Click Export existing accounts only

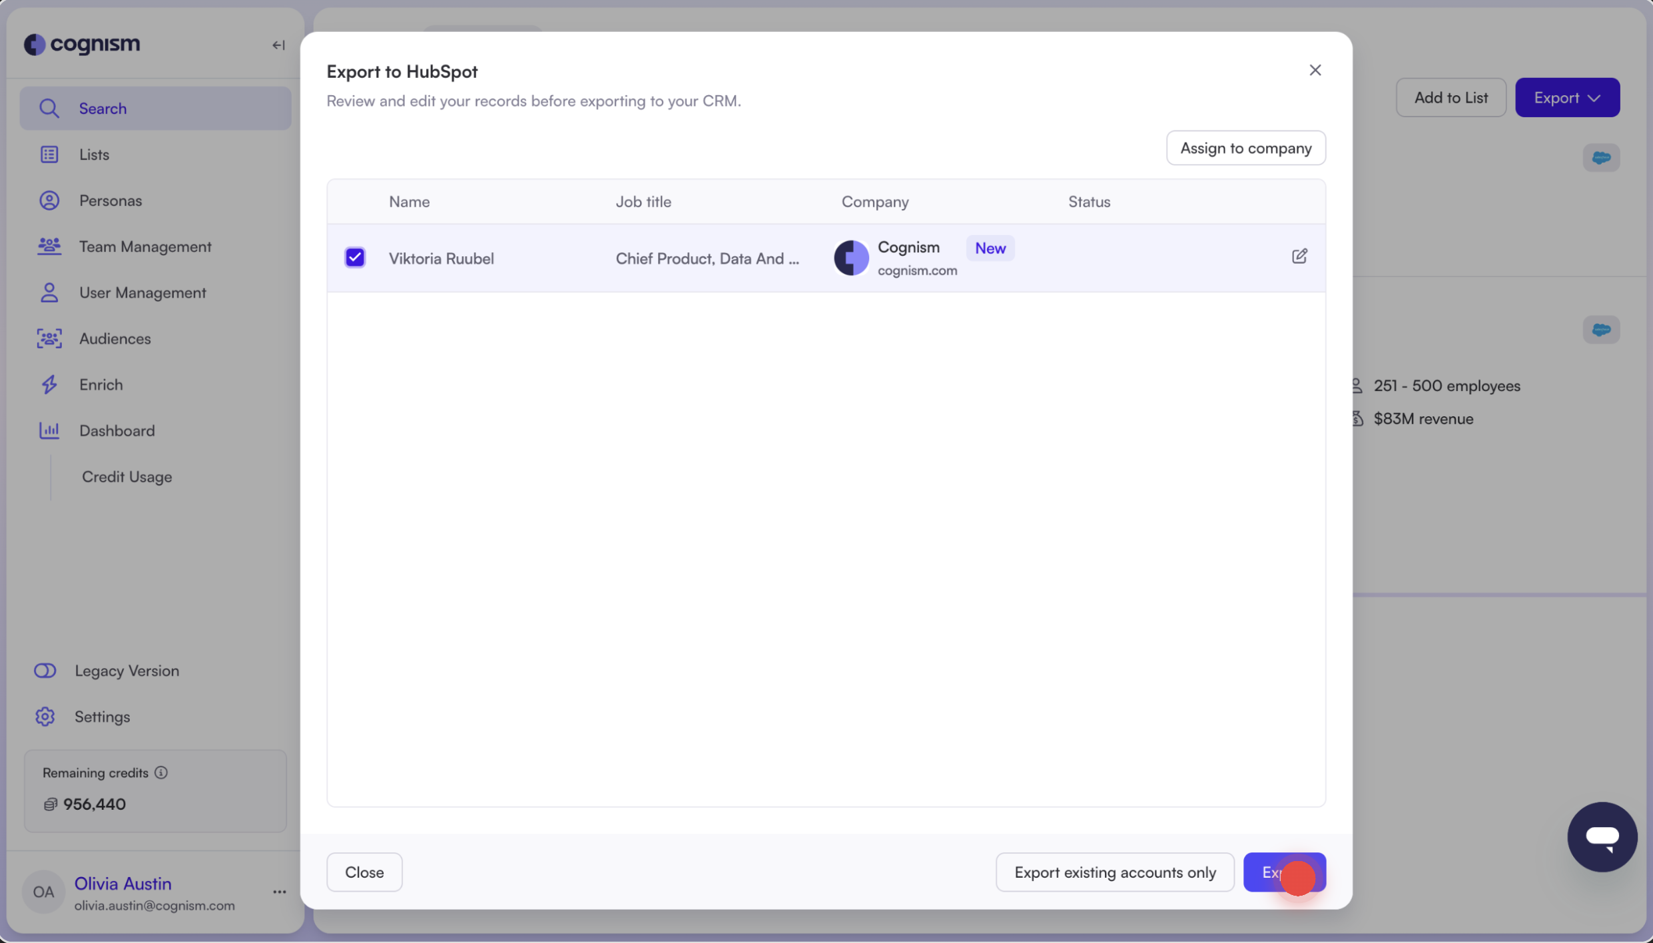pos(1114,872)
